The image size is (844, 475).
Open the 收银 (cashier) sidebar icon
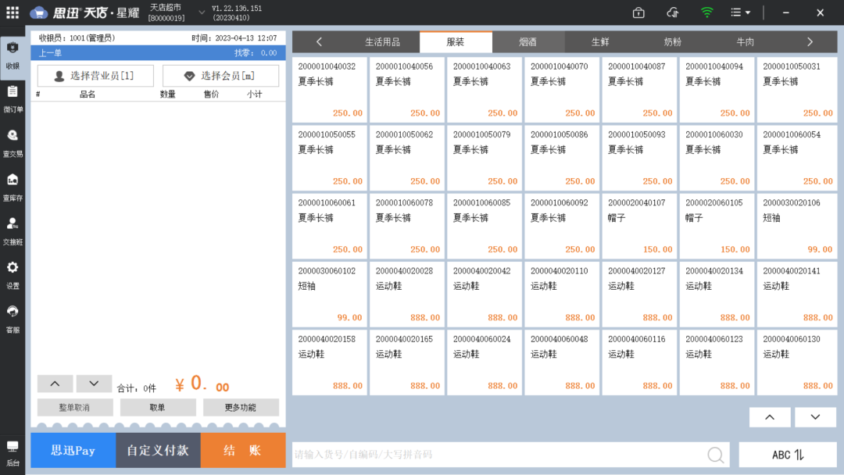[12, 55]
